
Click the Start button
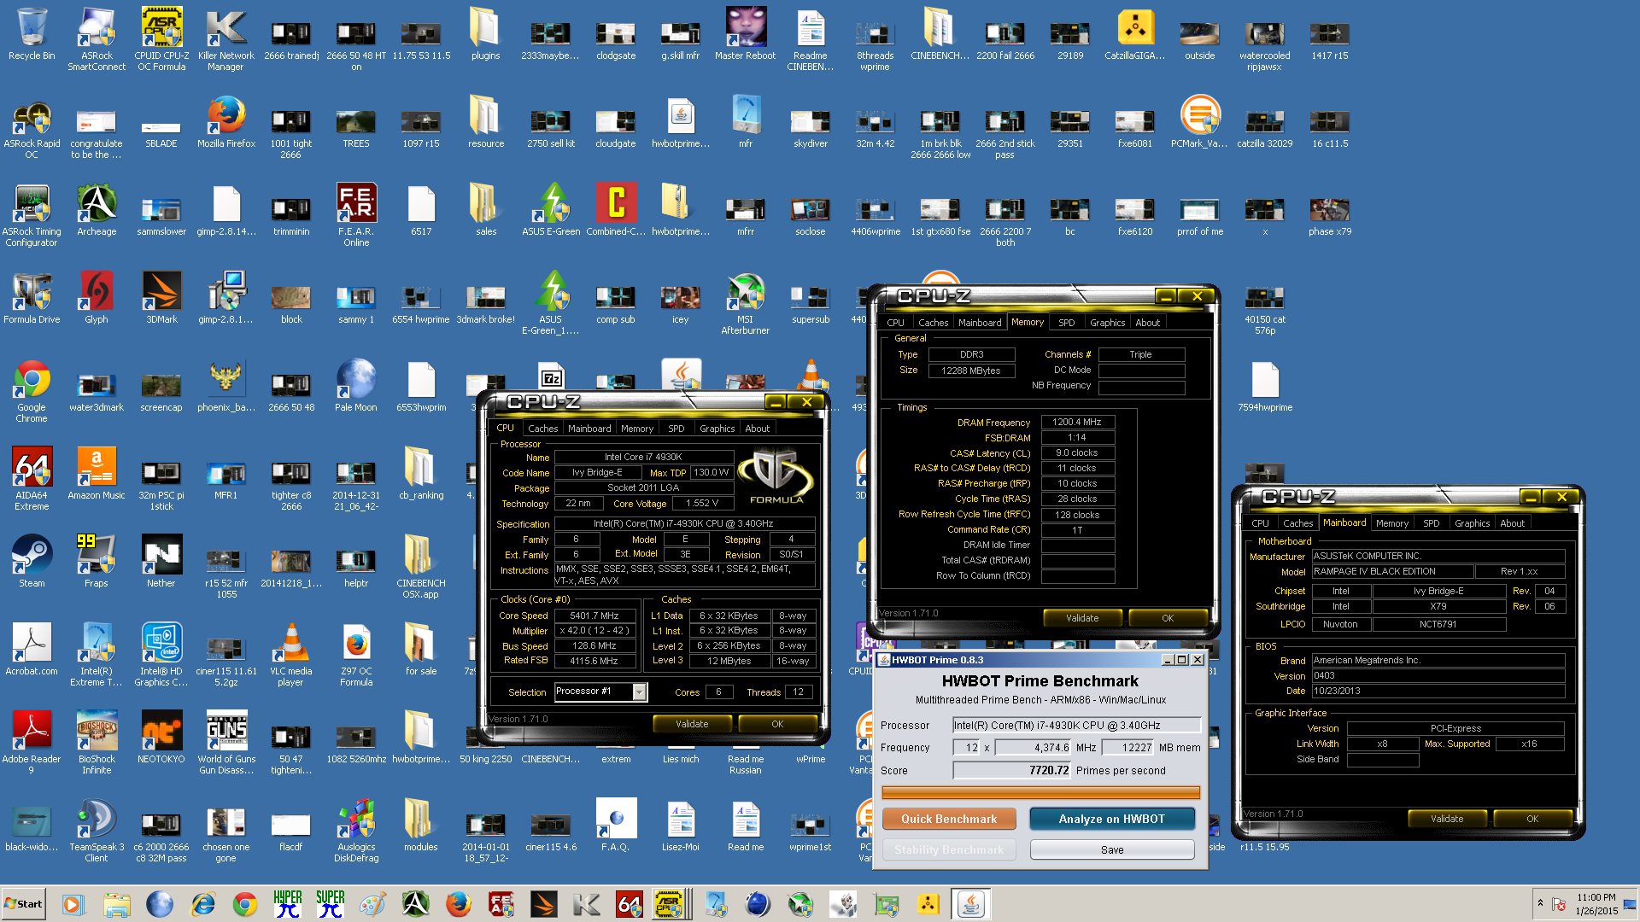pos(24,903)
